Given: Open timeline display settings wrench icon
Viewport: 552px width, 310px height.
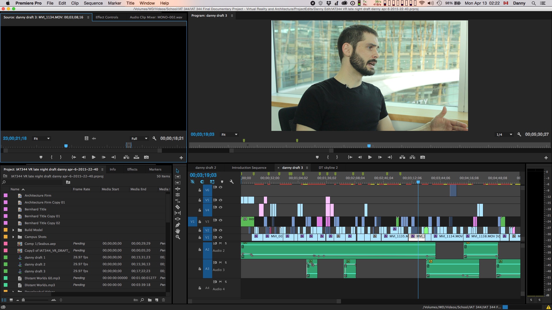Looking at the screenshot, I should pyautogui.click(x=232, y=182).
